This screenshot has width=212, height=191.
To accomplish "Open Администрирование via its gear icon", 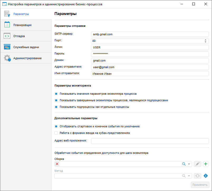I will (7, 58).
